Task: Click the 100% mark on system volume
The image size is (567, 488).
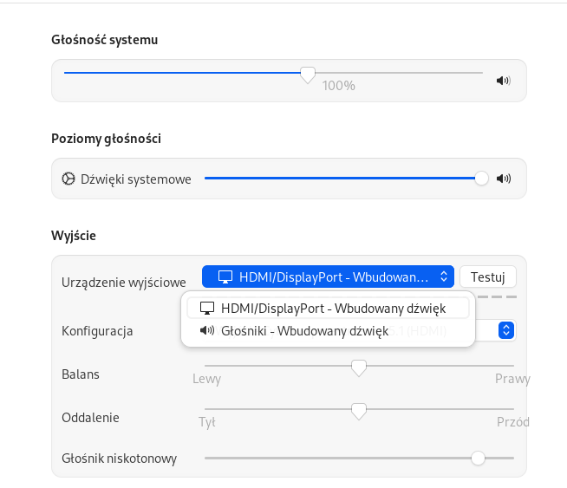Action: tap(338, 86)
